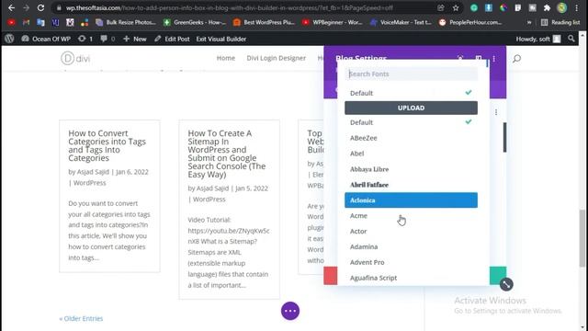The width and height of the screenshot is (588, 331).
Task: Select the highlighted Aclonica font
Action: click(x=411, y=200)
